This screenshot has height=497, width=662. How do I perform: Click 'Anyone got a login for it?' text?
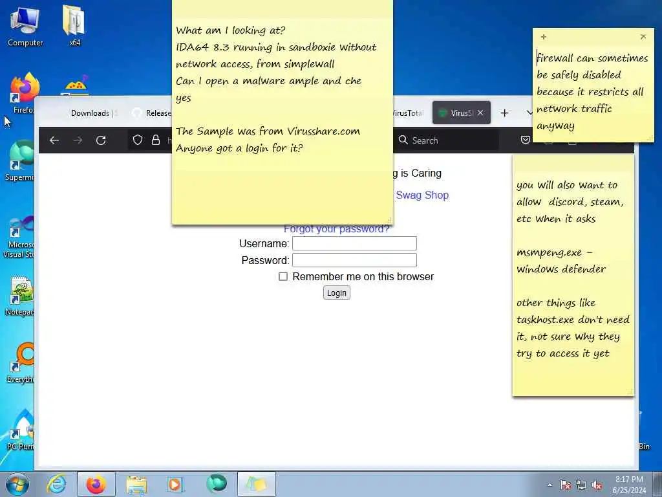point(239,148)
